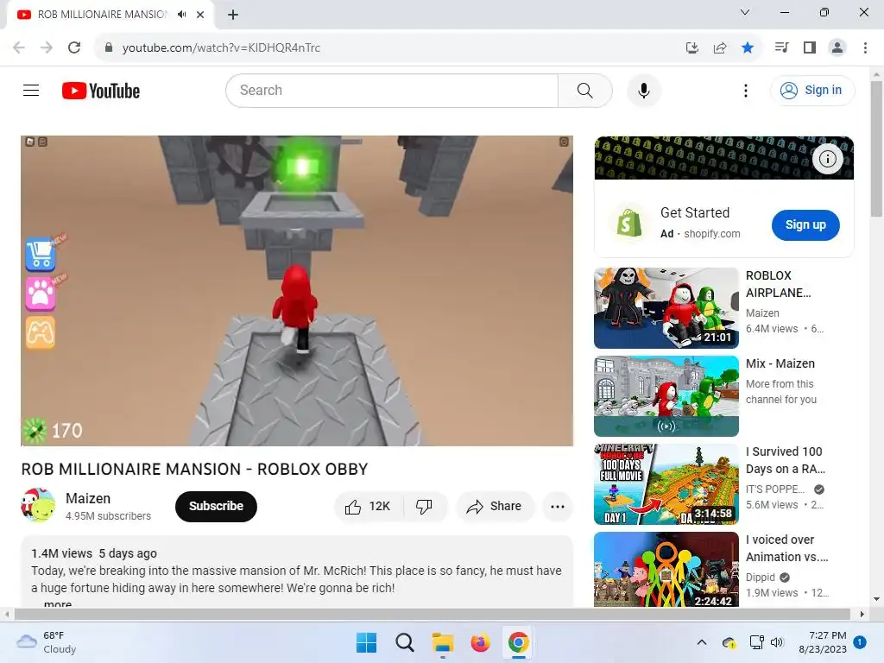Screen dimensions: 884x663
Task: Click the vertical page scrollbar
Action: pyautogui.click(x=876, y=148)
